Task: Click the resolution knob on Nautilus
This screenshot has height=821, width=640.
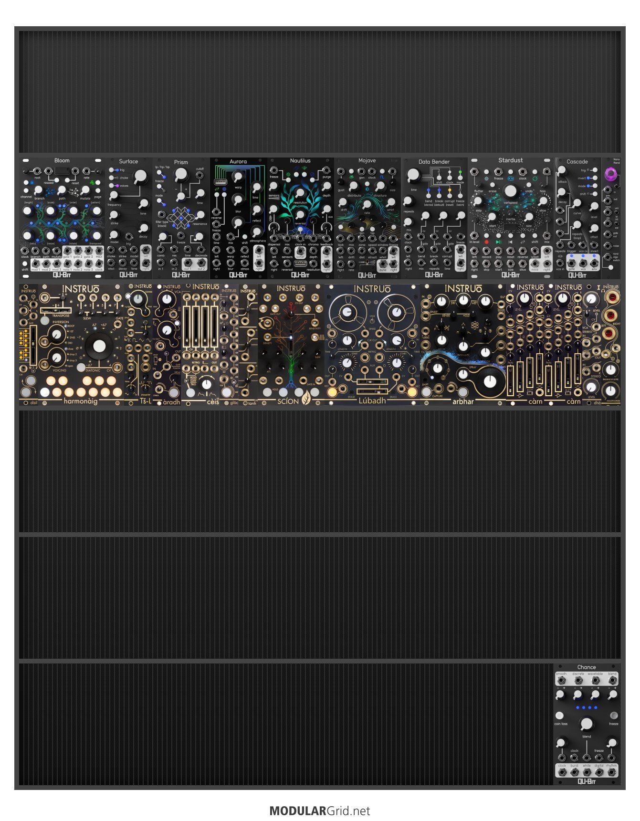Action: coord(300,193)
